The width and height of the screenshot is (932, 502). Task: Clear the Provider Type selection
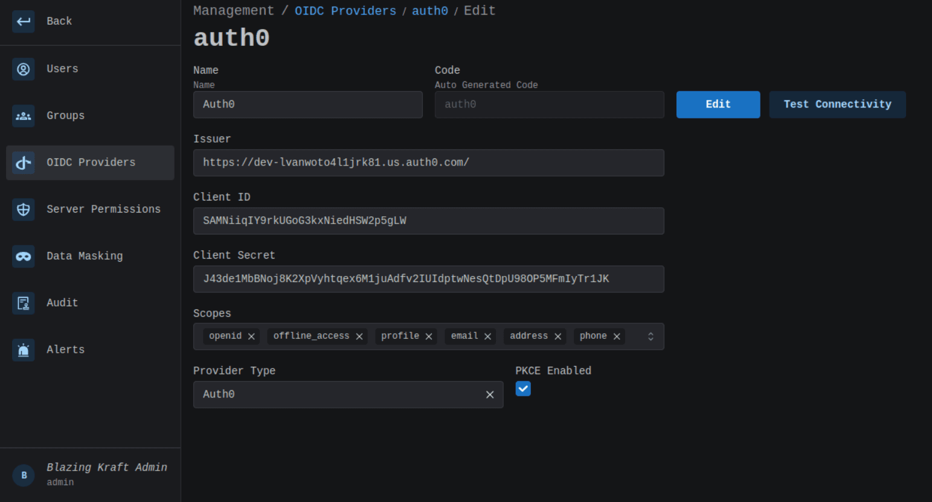click(x=490, y=394)
